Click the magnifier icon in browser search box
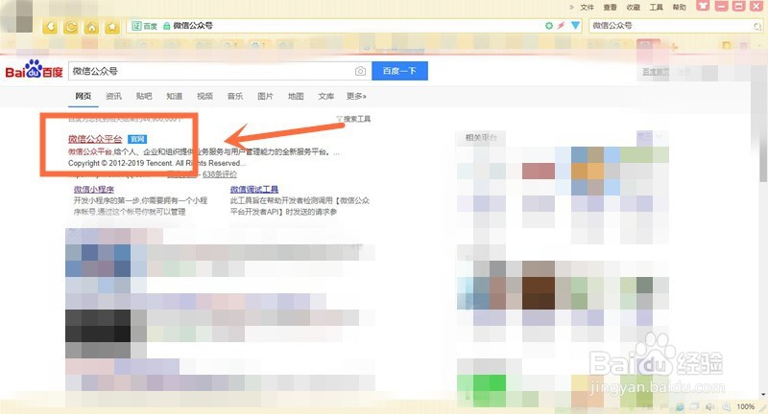The height and width of the screenshot is (414, 768). (757, 27)
